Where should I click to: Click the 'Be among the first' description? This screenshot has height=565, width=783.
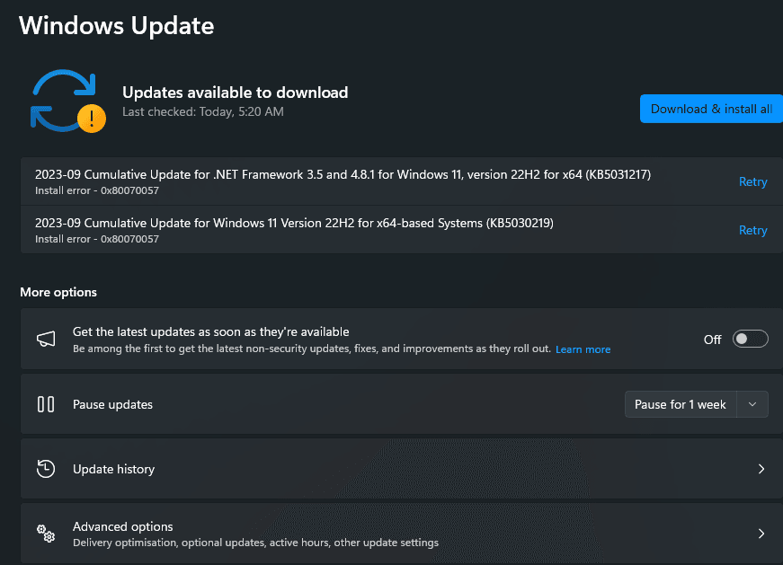[312, 349]
